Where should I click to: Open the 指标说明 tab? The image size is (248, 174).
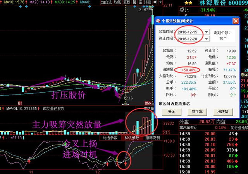[x=153, y=138]
